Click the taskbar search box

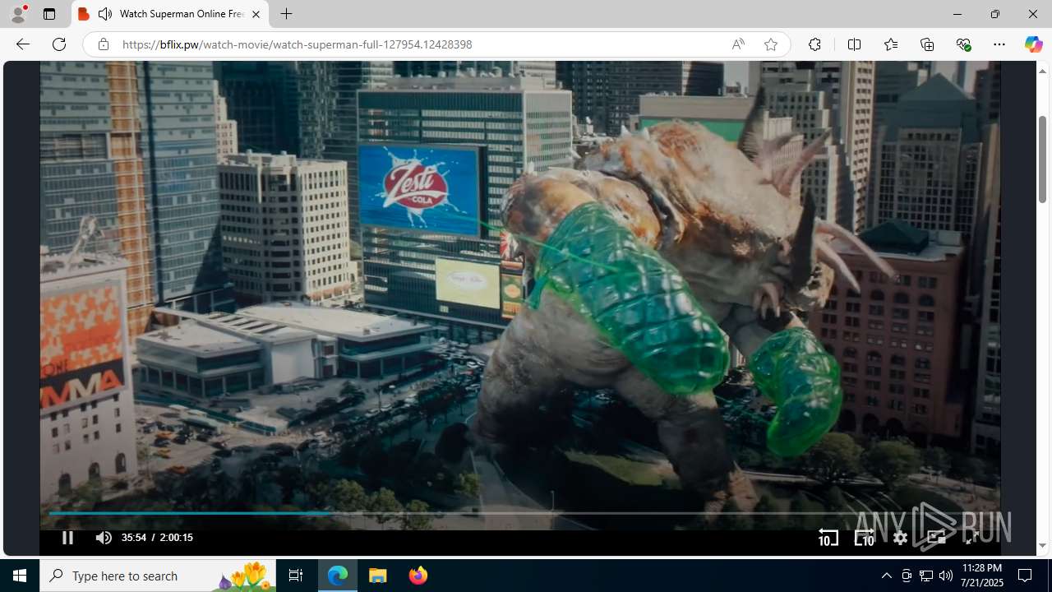click(x=158, y=576)
